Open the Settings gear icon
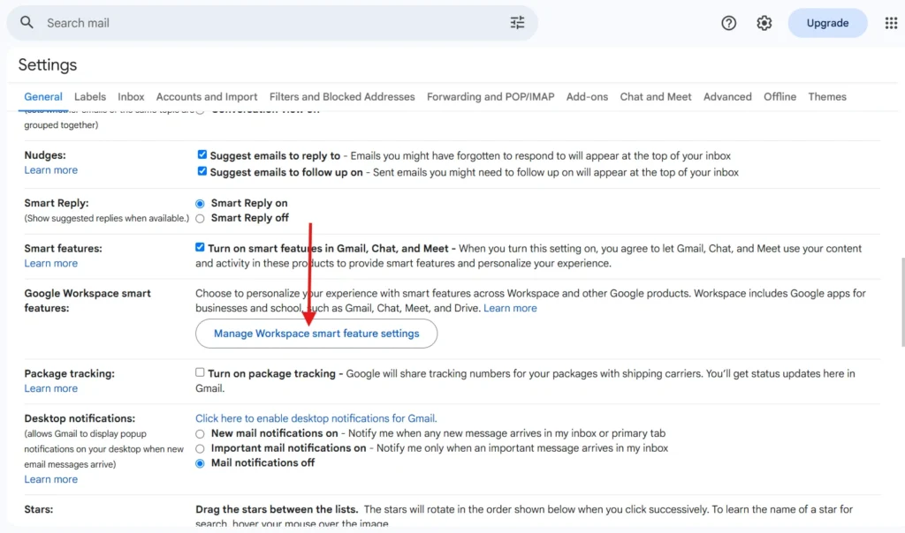The height and width of the screenshot is (533, 905). 764,23
